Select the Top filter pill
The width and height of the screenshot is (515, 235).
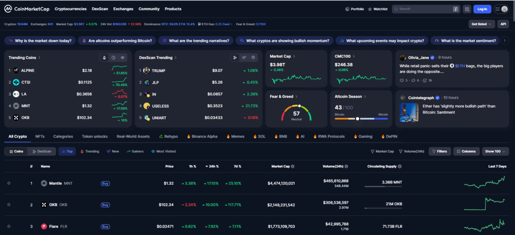67,151
